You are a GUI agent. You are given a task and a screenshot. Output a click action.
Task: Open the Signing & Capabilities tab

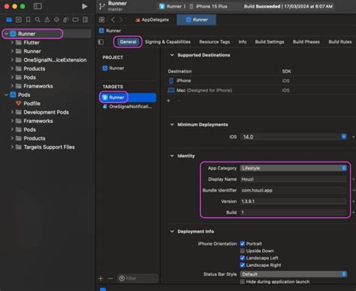168,42
